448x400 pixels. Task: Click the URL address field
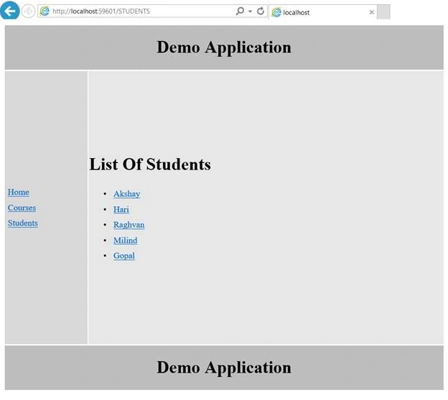(x=143, y=11)
